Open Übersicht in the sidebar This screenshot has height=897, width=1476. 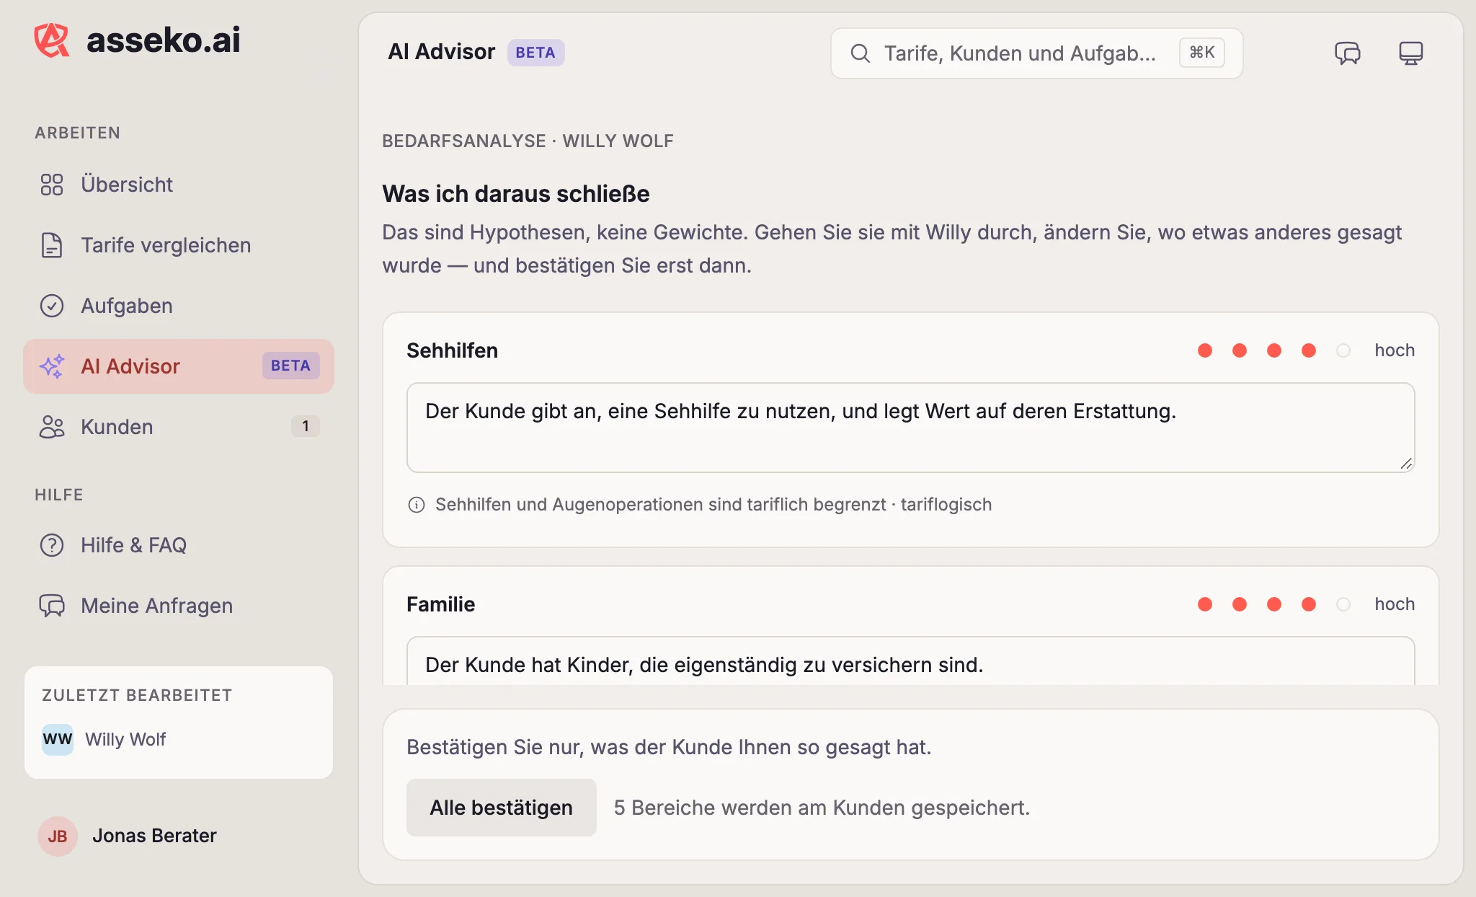[x=179, y=185]
